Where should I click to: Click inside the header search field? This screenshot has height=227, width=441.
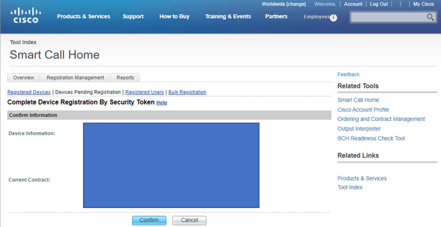click(x=388, y=17)
